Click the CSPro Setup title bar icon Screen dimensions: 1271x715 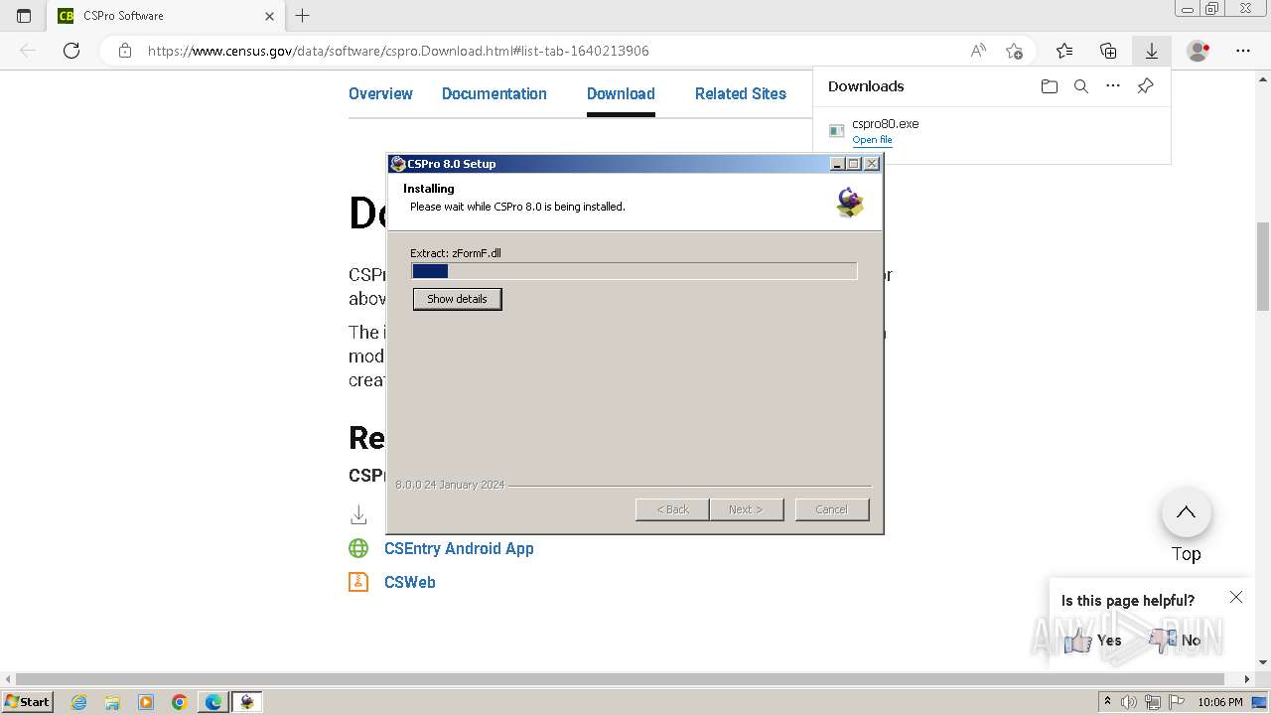(398, 164)
